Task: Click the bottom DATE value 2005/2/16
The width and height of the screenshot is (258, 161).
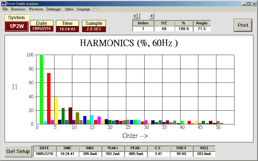Action: (x=44, y=154)
